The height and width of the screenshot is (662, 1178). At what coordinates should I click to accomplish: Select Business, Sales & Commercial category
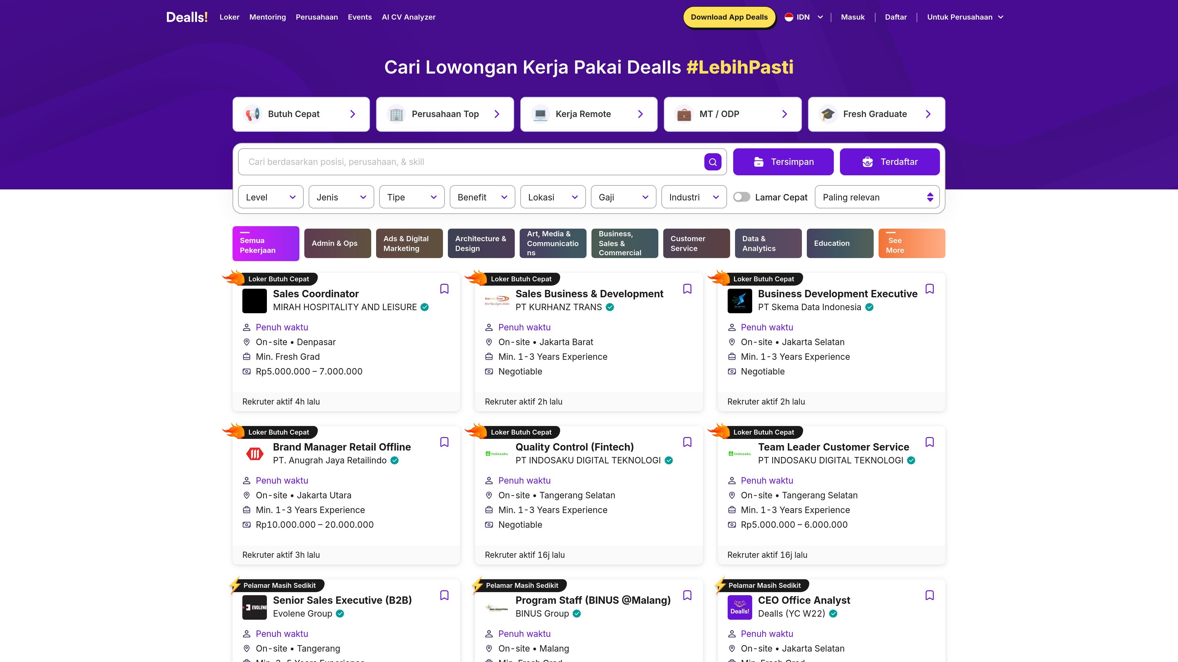[625, 244]
